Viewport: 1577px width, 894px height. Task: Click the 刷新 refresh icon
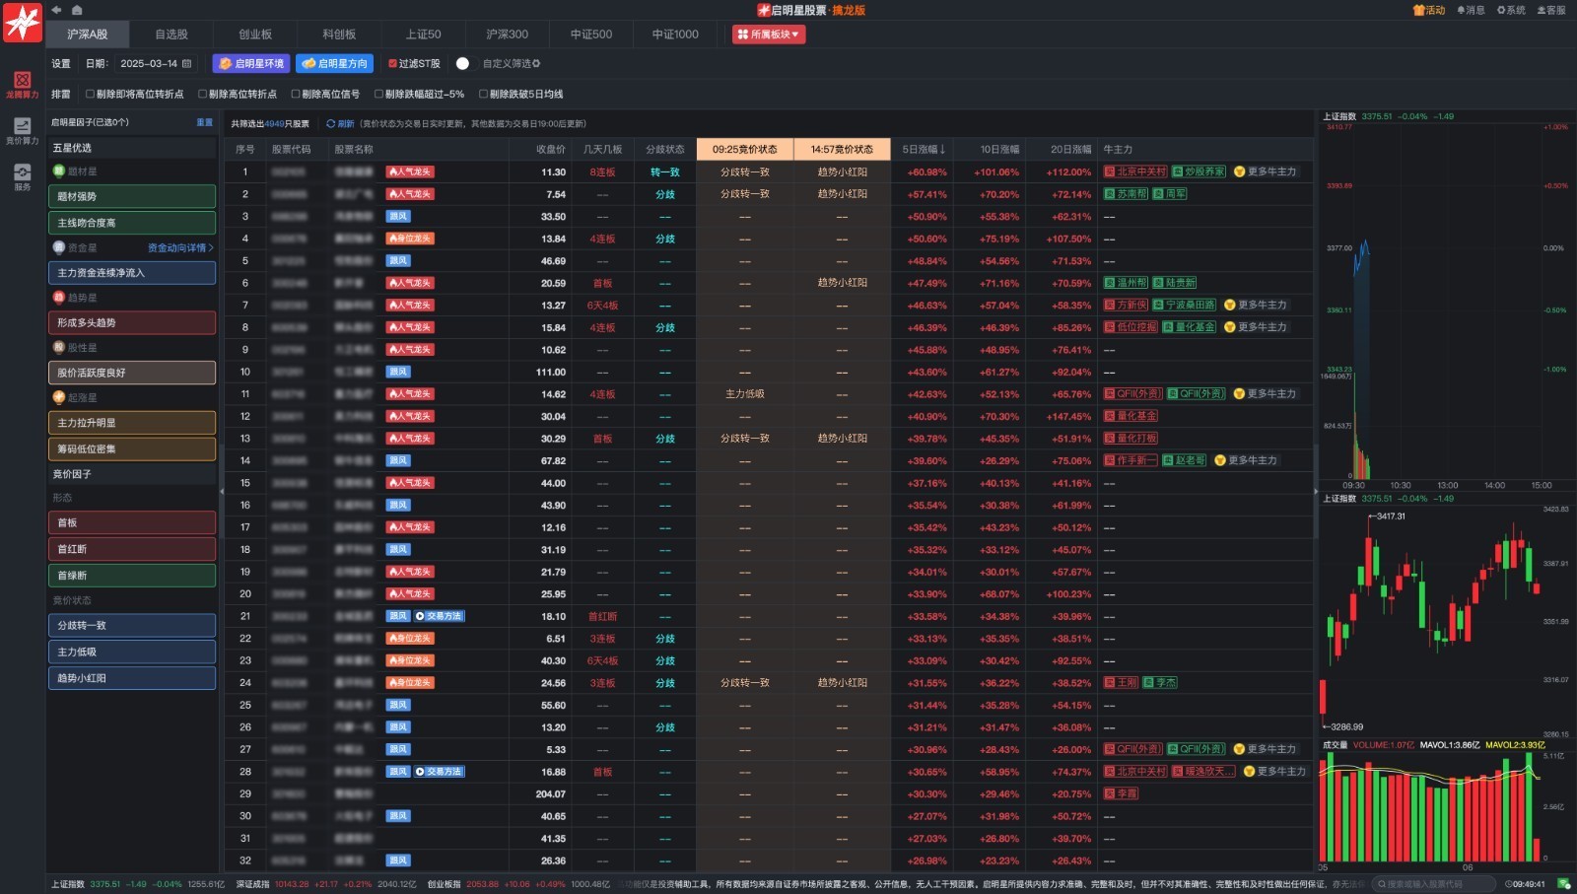pos(331,124)
